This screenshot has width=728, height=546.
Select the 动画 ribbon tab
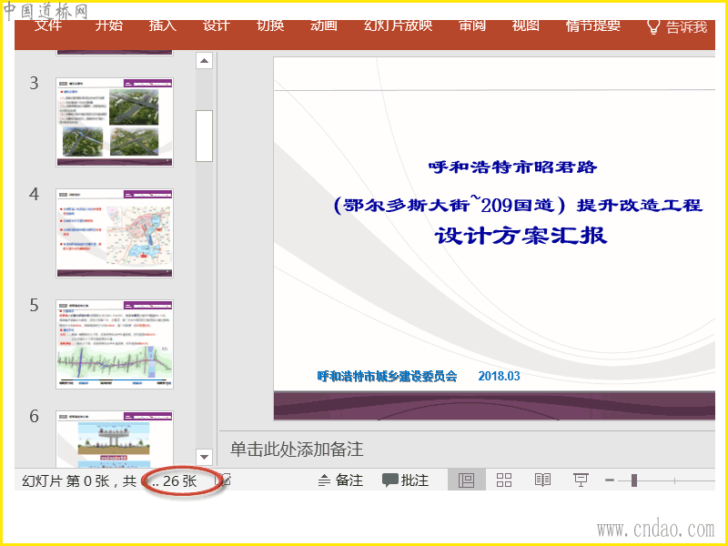tap(324, 25)
